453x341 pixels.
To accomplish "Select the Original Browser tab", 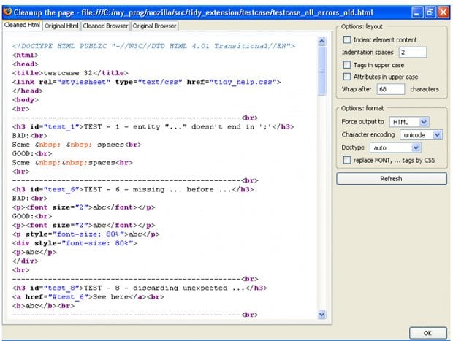I will (x=154, y=26).
